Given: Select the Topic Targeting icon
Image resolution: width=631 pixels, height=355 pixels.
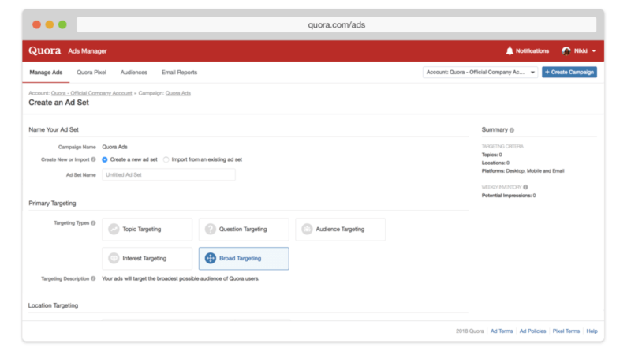Looking at the screenshot, I should 114,229.
